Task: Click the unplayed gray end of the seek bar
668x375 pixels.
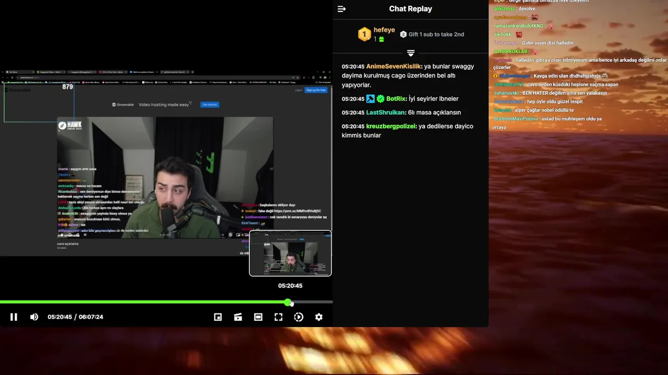Action: coord(312,302)
